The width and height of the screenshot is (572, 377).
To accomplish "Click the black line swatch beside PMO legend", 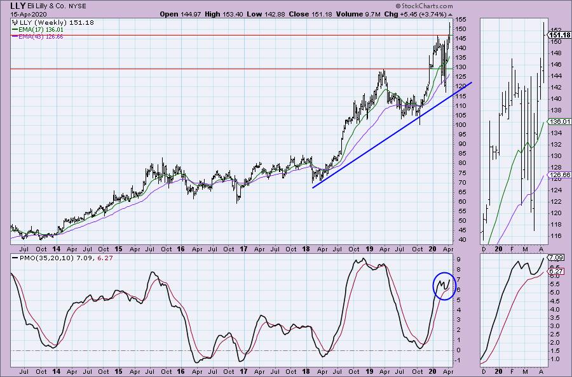I will click(x=15, y=258).
